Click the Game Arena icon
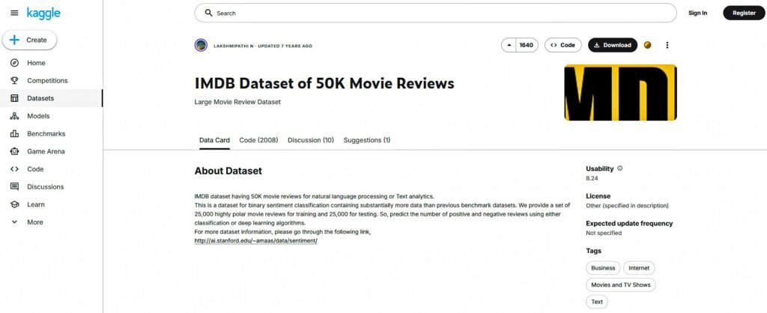 (x=14, y=151)
